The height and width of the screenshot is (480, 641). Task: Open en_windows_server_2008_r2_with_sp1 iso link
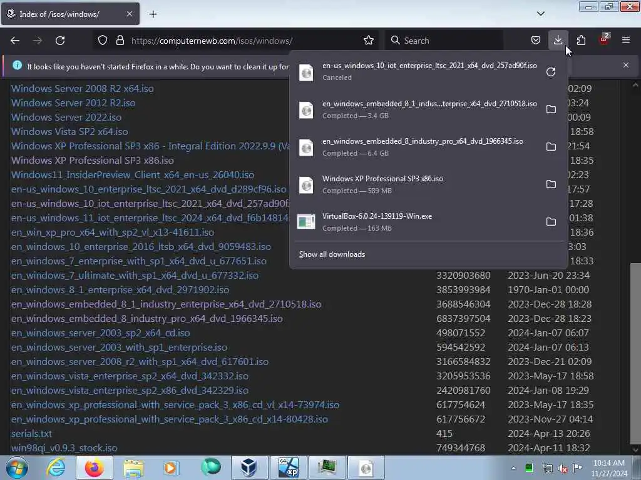140,362
